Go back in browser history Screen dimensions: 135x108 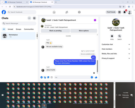click(x=2, y=7)
